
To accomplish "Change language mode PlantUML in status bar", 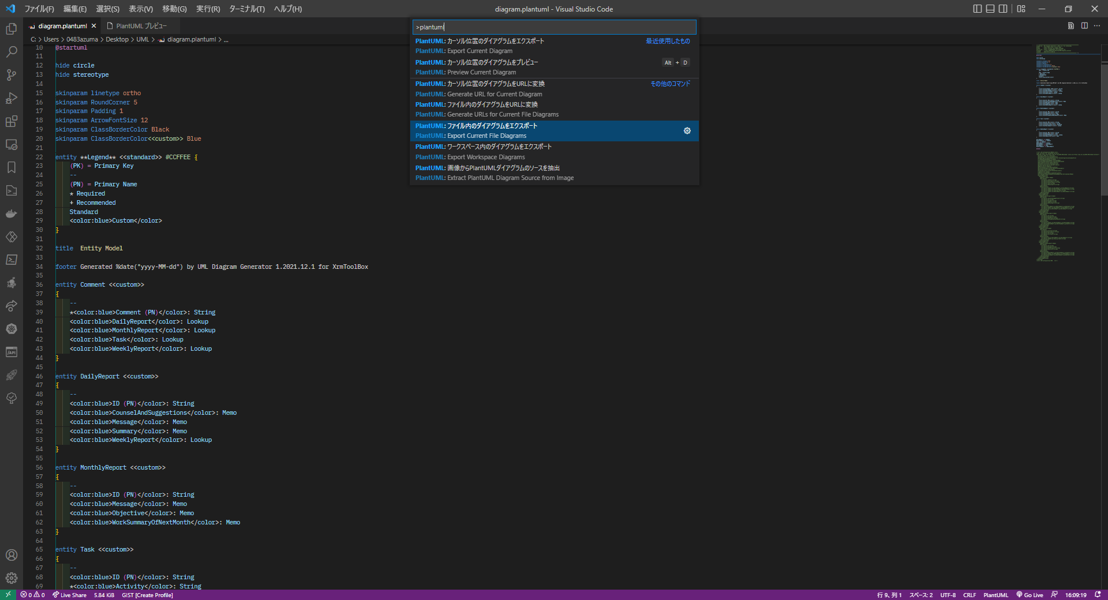I will [x=995, y=595].
